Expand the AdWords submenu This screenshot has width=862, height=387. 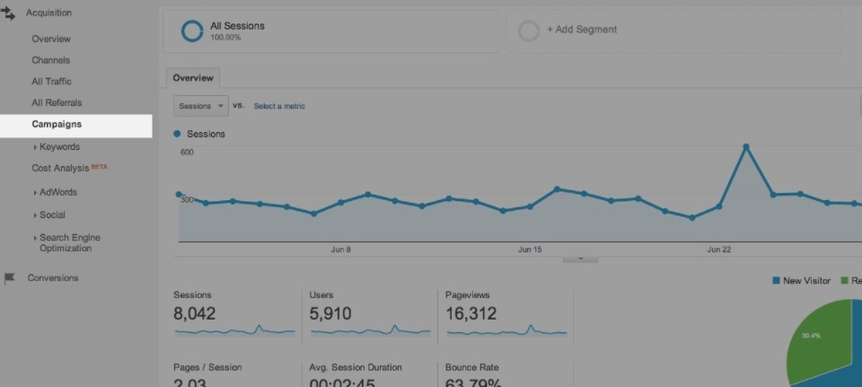click(55, 192)
